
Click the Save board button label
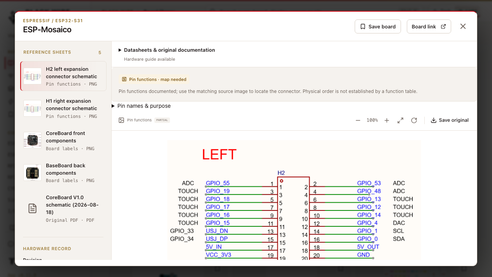coord(382,27)
